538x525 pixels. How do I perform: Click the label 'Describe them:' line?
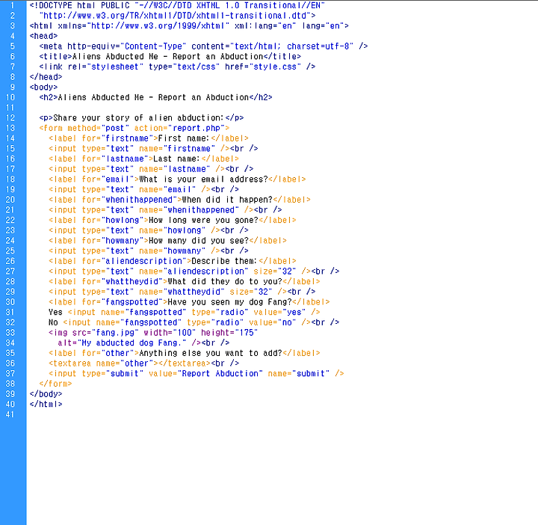point(173,261)
